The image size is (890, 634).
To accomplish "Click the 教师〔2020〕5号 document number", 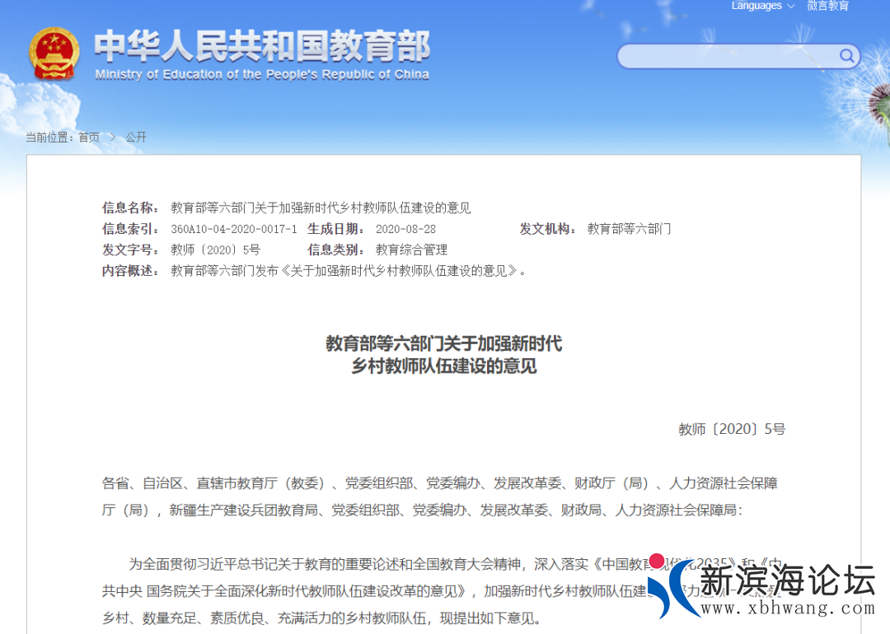I will point(219,249).
